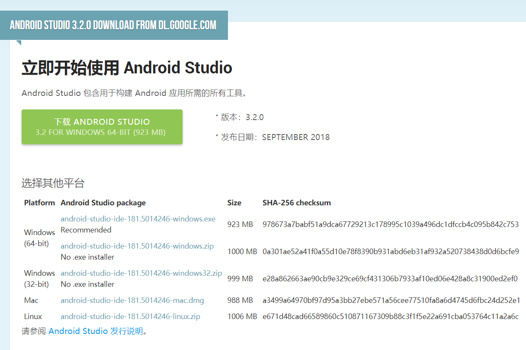Viewport: 526px width, 350px height.
Task: Click the 923 MB size cell
Action: click(240, 224)
